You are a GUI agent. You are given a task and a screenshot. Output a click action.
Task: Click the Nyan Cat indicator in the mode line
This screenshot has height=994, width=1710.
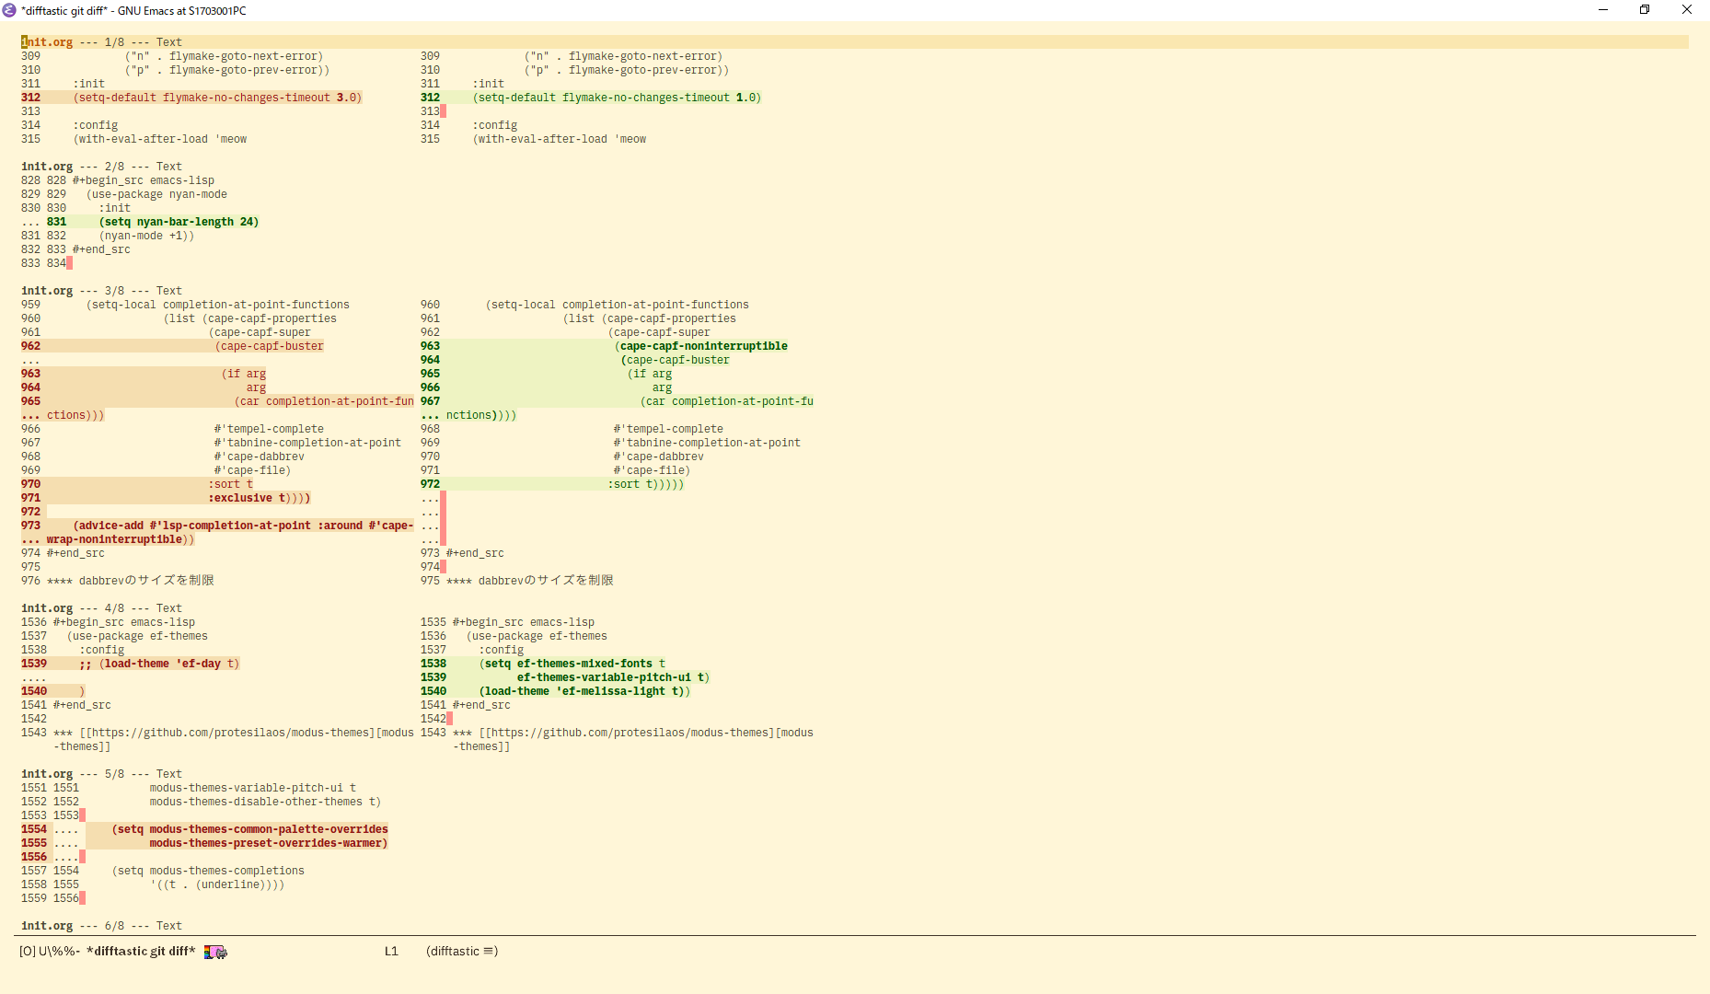215,952
